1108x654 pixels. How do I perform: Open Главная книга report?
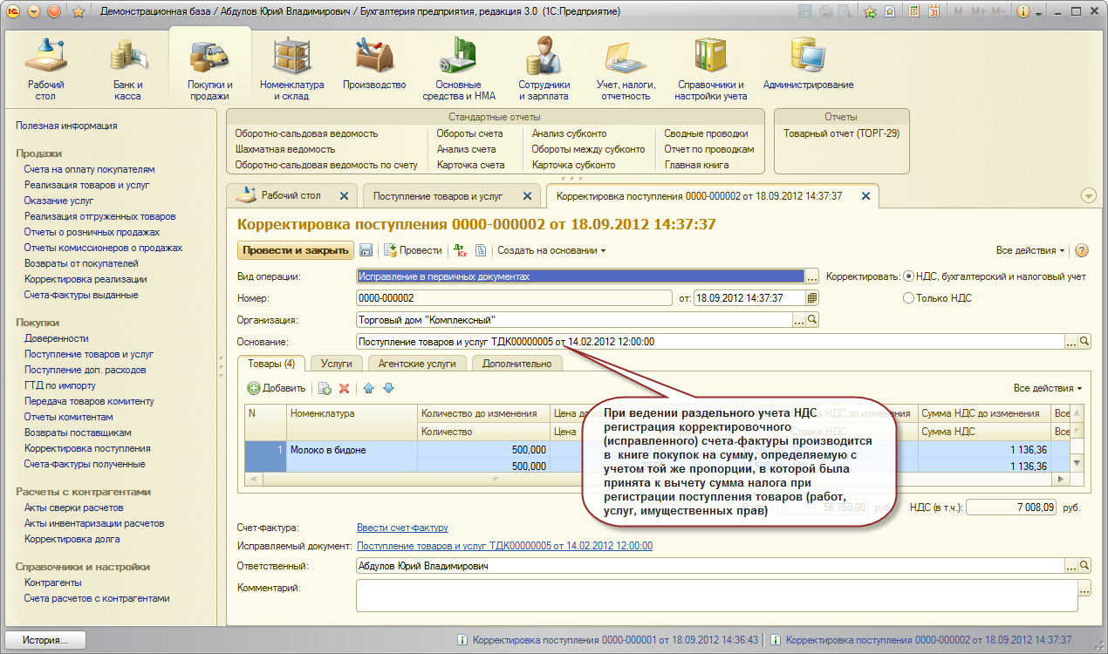point(696,165)
